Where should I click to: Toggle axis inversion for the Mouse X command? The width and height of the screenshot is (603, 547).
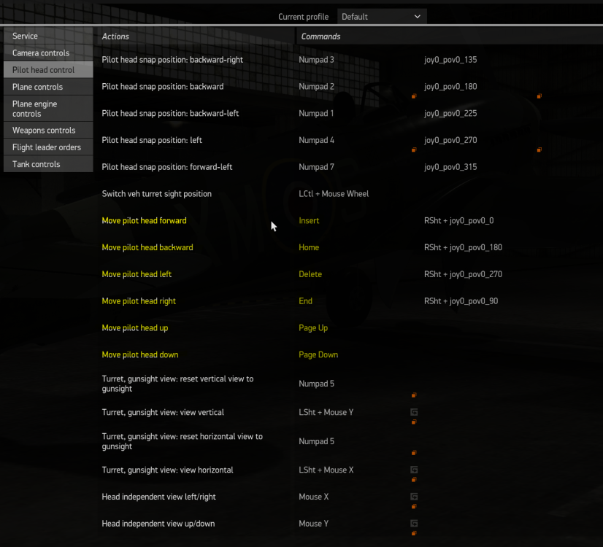[x=414, y=497]
